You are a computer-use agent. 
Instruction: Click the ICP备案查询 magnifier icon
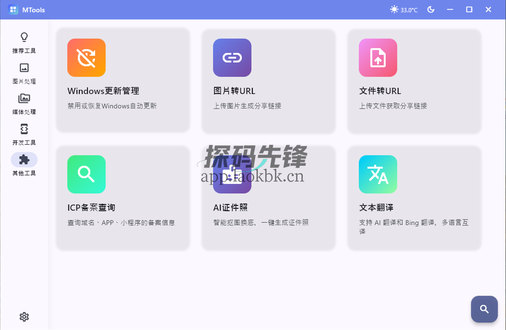pos(86,174)
